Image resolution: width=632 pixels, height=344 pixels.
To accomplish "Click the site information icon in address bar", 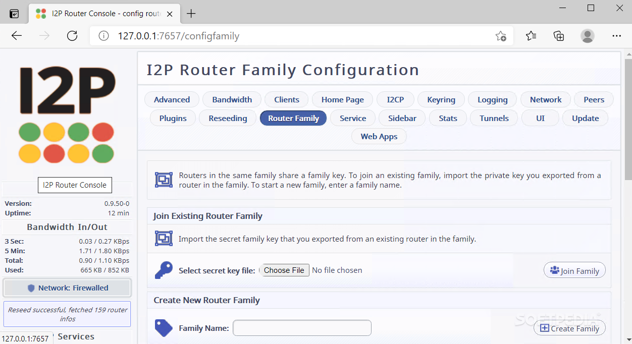I will (x=103, y=36).
